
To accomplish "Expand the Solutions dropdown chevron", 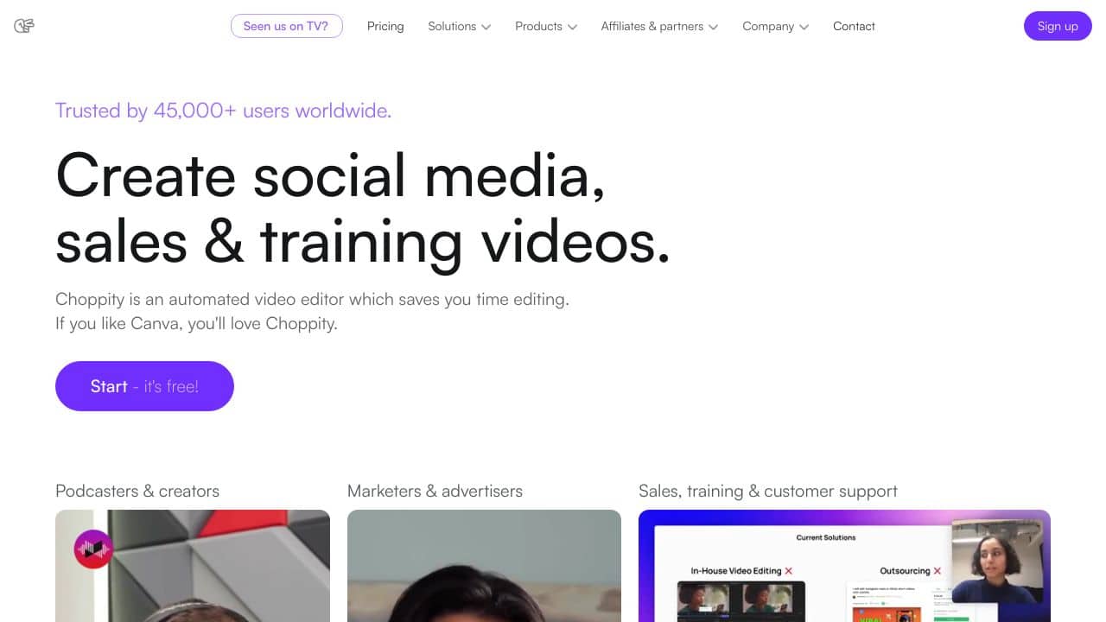I will (x=486, y=27).
